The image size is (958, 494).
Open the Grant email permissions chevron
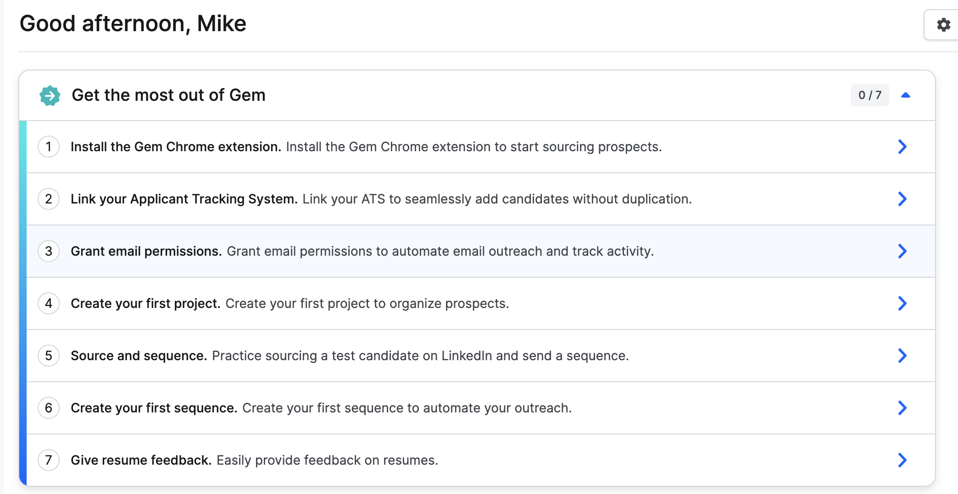click(x=902, y=251)
